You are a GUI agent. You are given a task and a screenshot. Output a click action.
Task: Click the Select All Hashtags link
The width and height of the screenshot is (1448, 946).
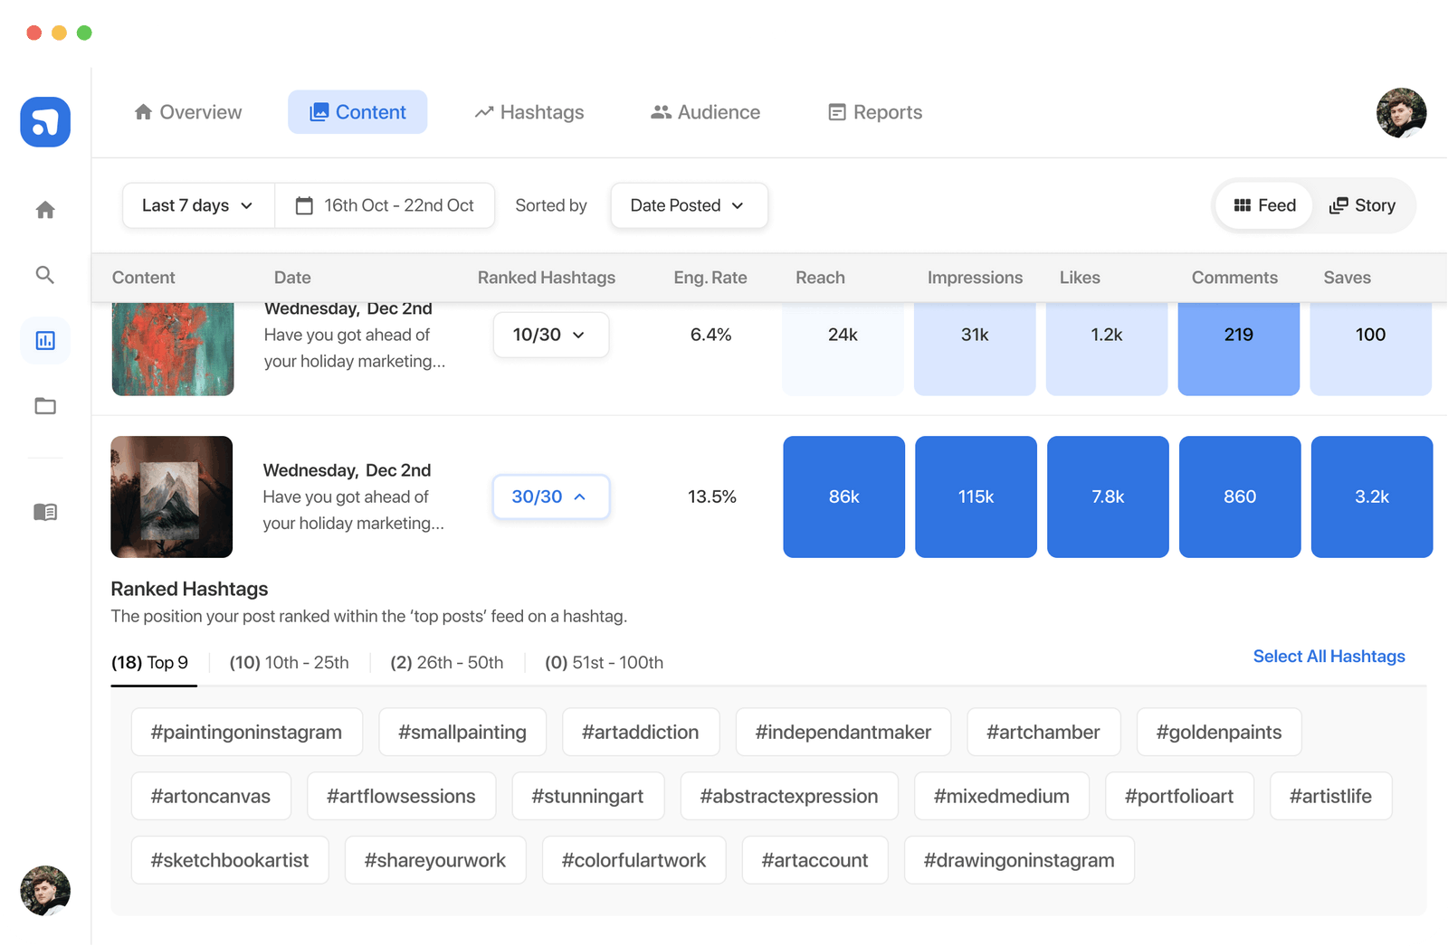(1329, 656)
